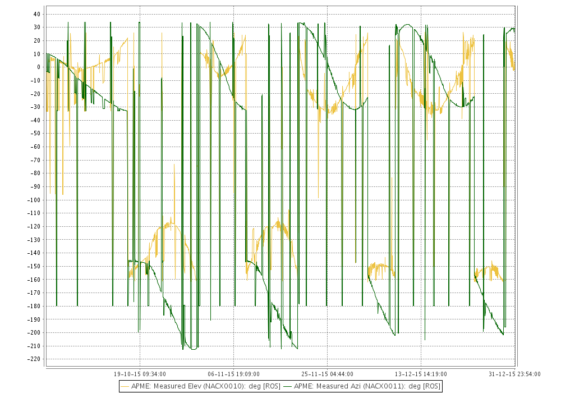Click the APME: Measured Elev legend entry
Viewport: 561px width, 393px height.
pos(200,386)
